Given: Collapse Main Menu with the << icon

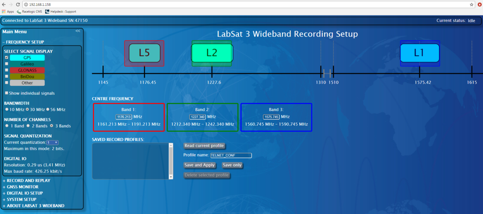Looking at the screenshot, I should click(78, 32).
